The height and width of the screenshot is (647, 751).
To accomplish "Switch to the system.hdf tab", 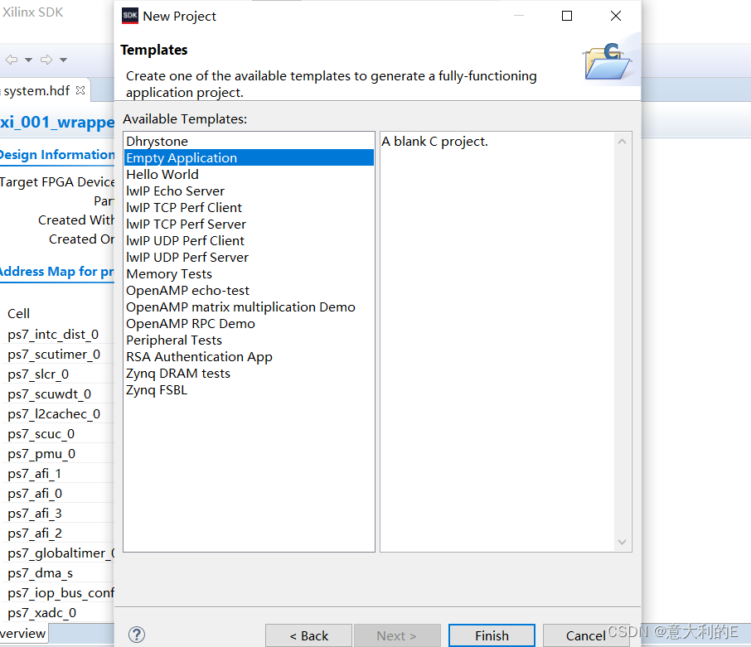I will click(36, 90).
